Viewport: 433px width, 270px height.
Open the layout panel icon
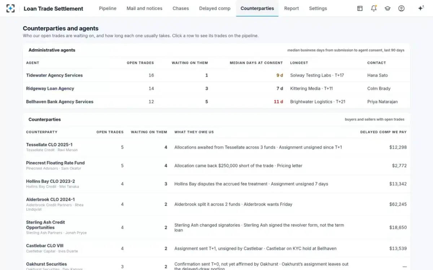(x=360, y=8)
